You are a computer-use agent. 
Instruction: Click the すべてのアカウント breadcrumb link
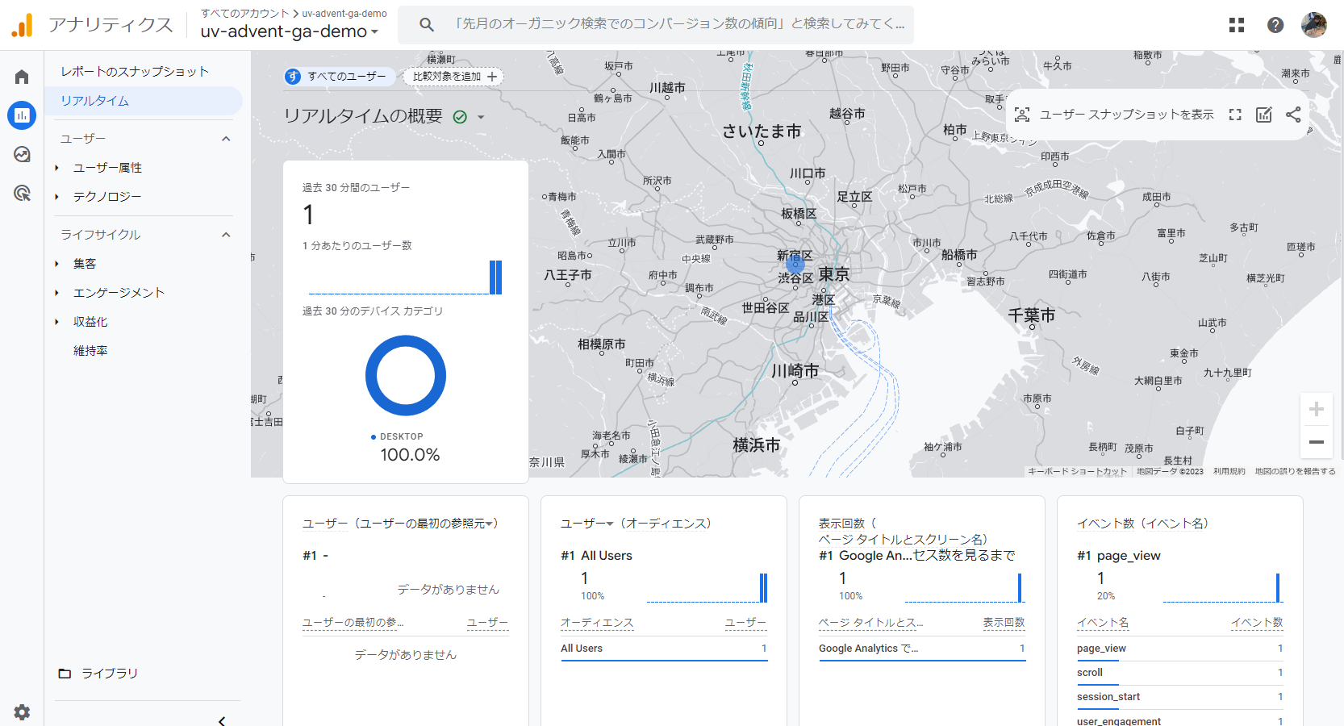(x=245, y=13)
